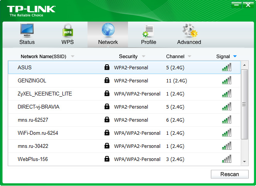The image size is (256, 186).
Task: Click signal bars for WiFi-Dom.ru-6254
Action: 227,133
